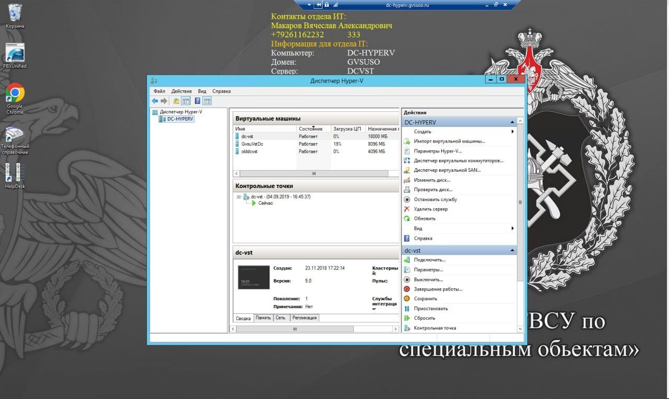Open Параметры for the dc-vst machine
The image size is (669, 399).
point(428,270)
